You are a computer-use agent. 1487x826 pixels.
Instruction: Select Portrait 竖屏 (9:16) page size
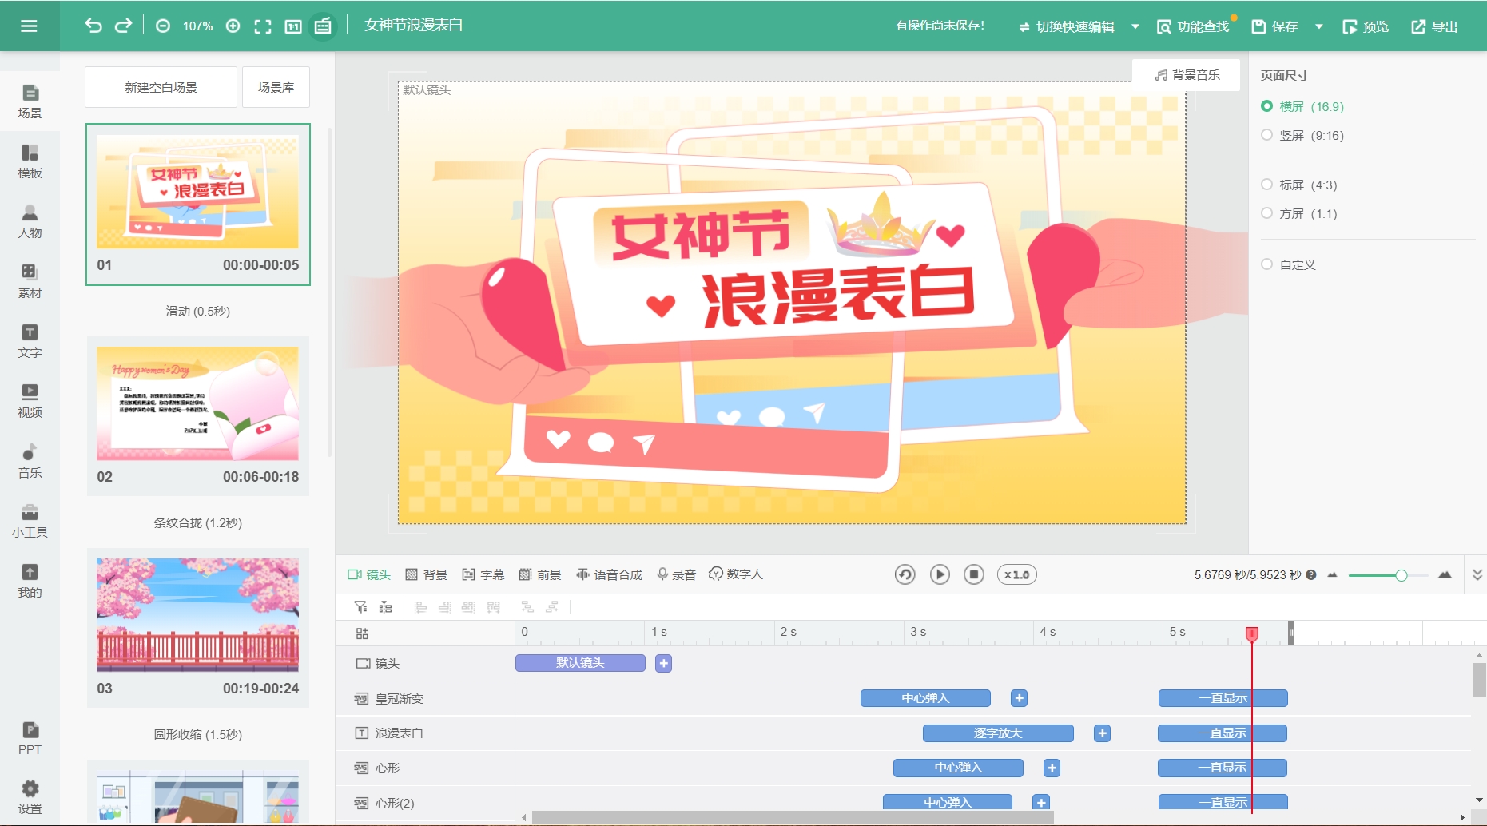coord(1302,135)
